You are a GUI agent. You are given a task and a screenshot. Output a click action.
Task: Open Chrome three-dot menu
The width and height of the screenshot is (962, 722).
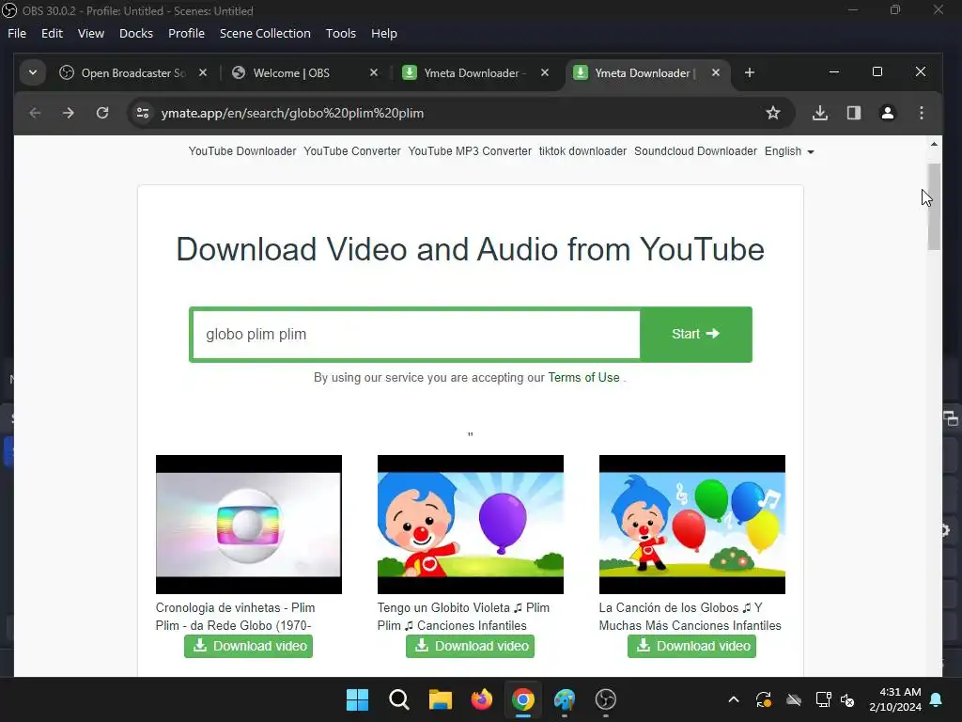(x=921, y=113)
